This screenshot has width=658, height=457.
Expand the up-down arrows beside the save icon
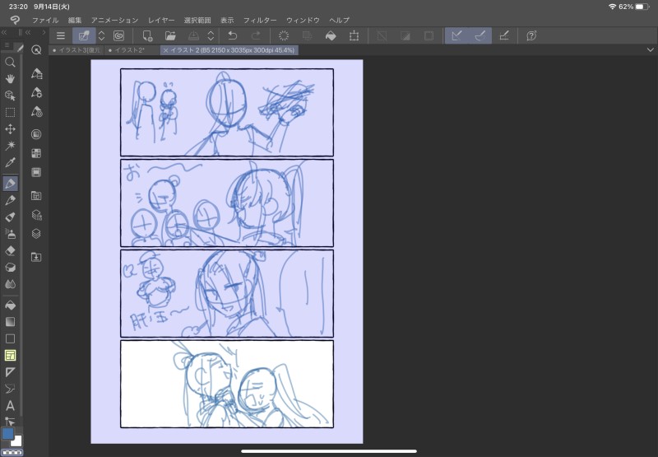point(211,35)
